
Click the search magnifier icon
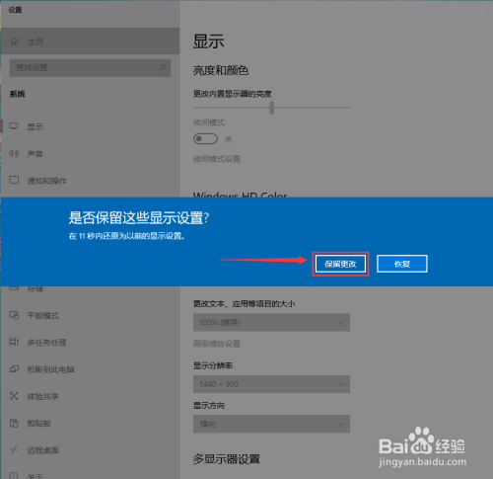point(163,68)
